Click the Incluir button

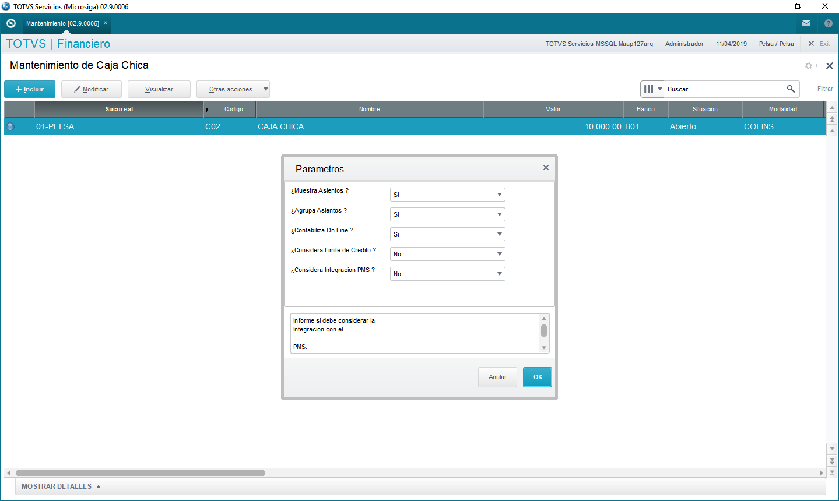pyautogui.click(x=30, y=89)
